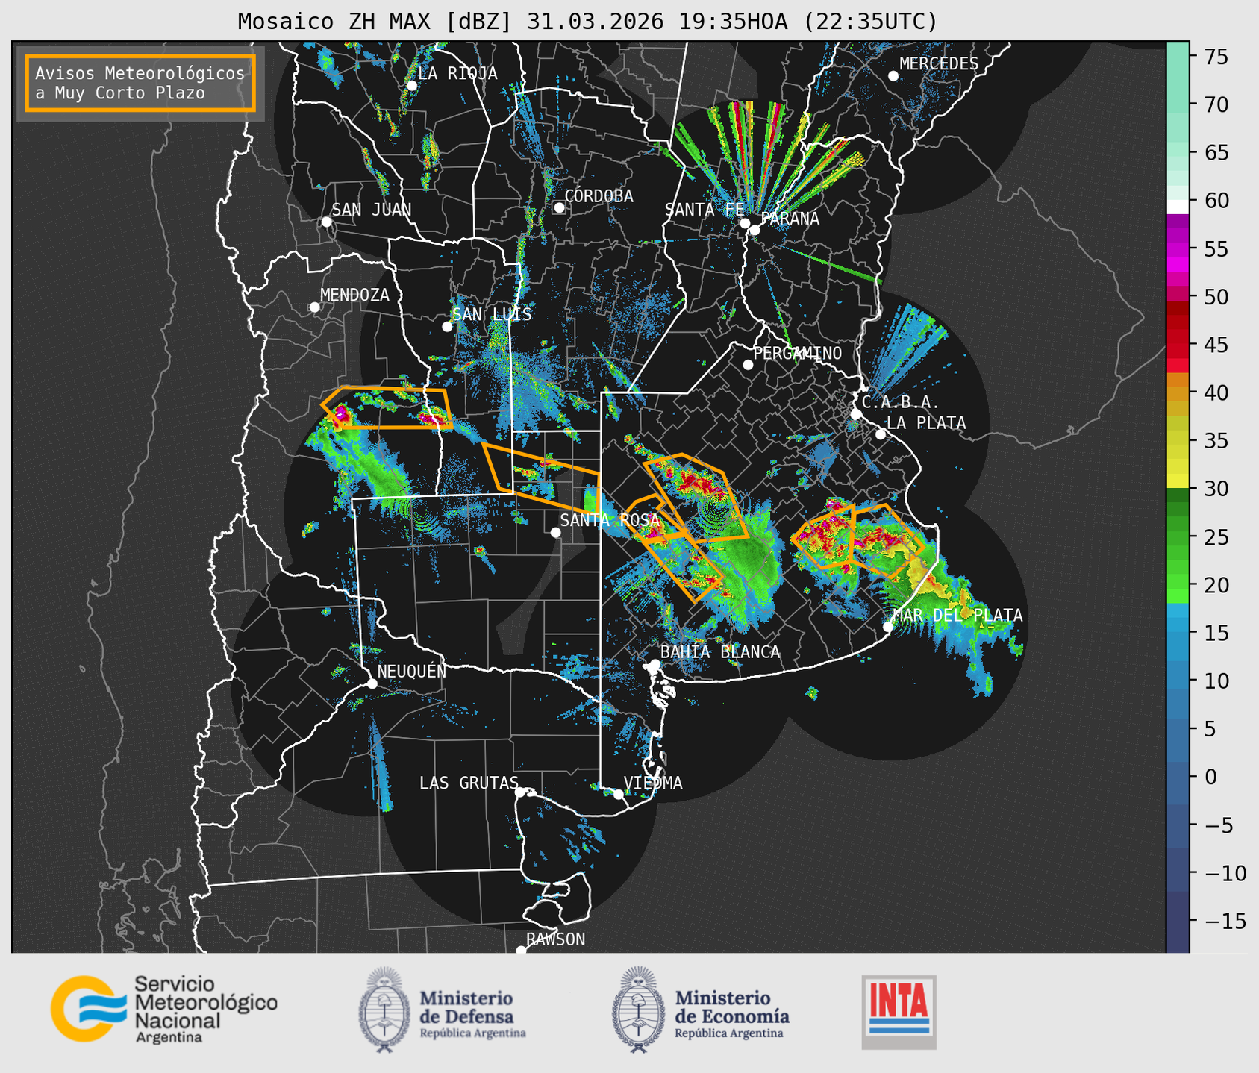
Task: Select the La Rioja city label
Action: coord(457,73)
